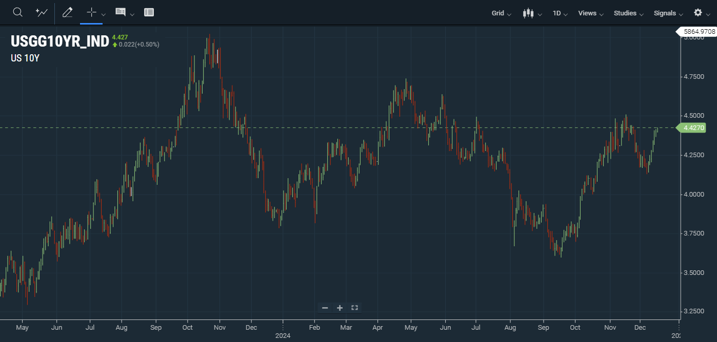This screenshot has width=717, height=342.
Task: Open chart settings gear
Action: coord(698,13)
